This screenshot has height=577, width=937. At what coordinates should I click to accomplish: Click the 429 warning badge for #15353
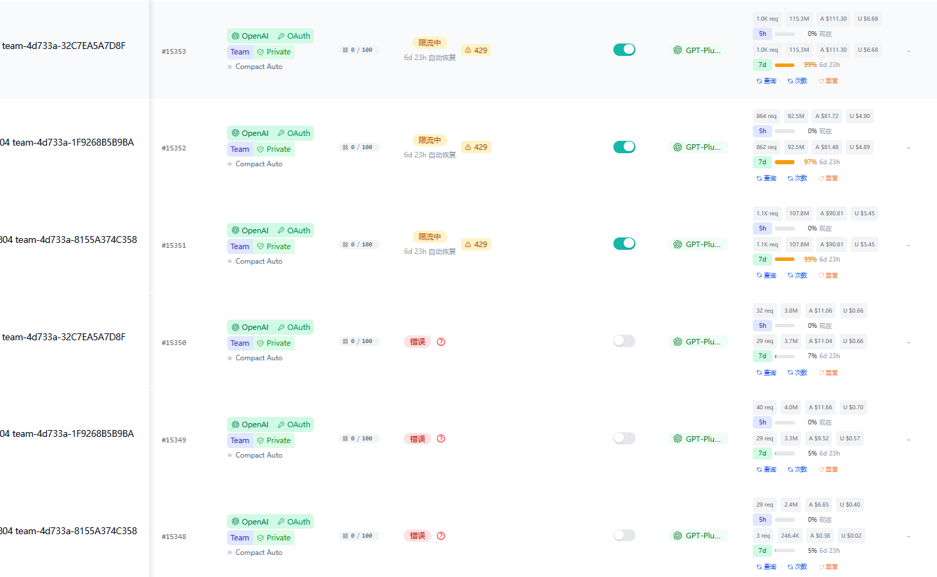476,50
